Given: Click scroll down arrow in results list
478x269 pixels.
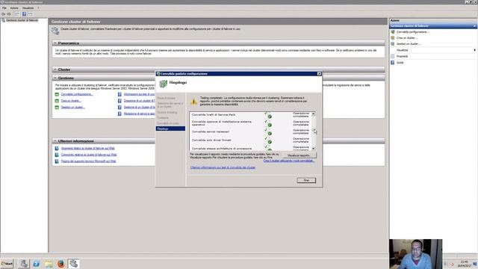Looking at the screenshot, I should (314, 148).
